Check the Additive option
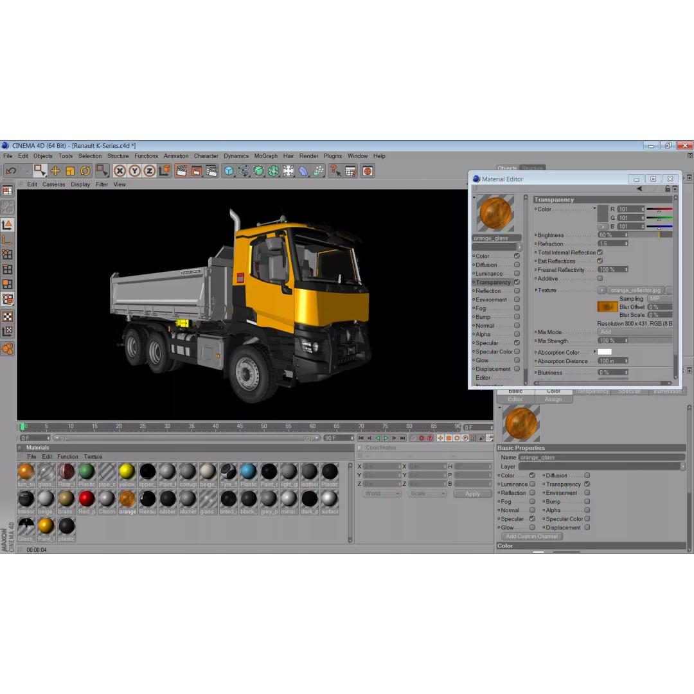This screenshot has width=694, height=694. (600, 278)
